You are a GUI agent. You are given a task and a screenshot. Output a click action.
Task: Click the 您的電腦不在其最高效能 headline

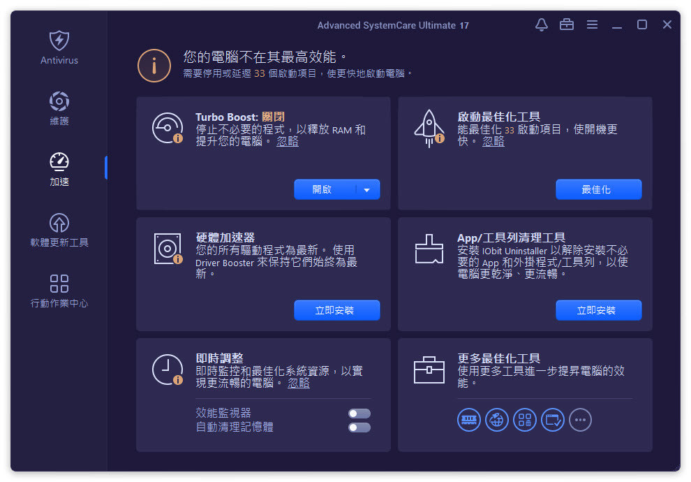coord(265,57)
